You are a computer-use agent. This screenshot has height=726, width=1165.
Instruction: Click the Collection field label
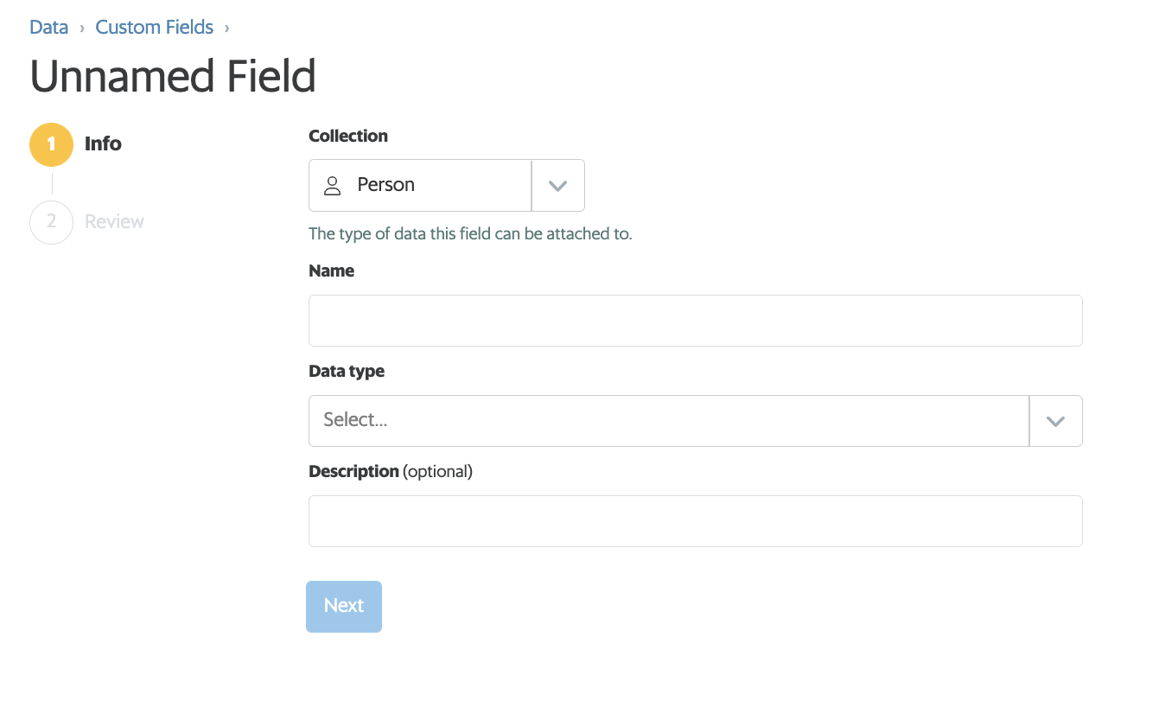point(348,136)
